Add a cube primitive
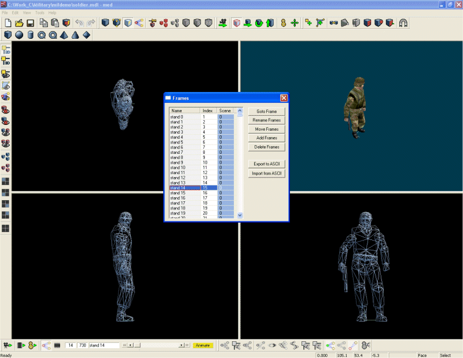Screen dimensions: 463x358 click(x=8, y=35)
